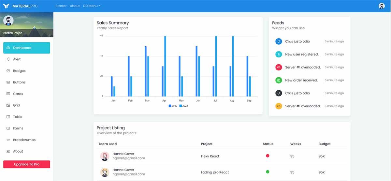This screenshot has width=391, height=181.
Task: Click the Breadcrumbs link icon in sidebar
Action: [8, 140]
